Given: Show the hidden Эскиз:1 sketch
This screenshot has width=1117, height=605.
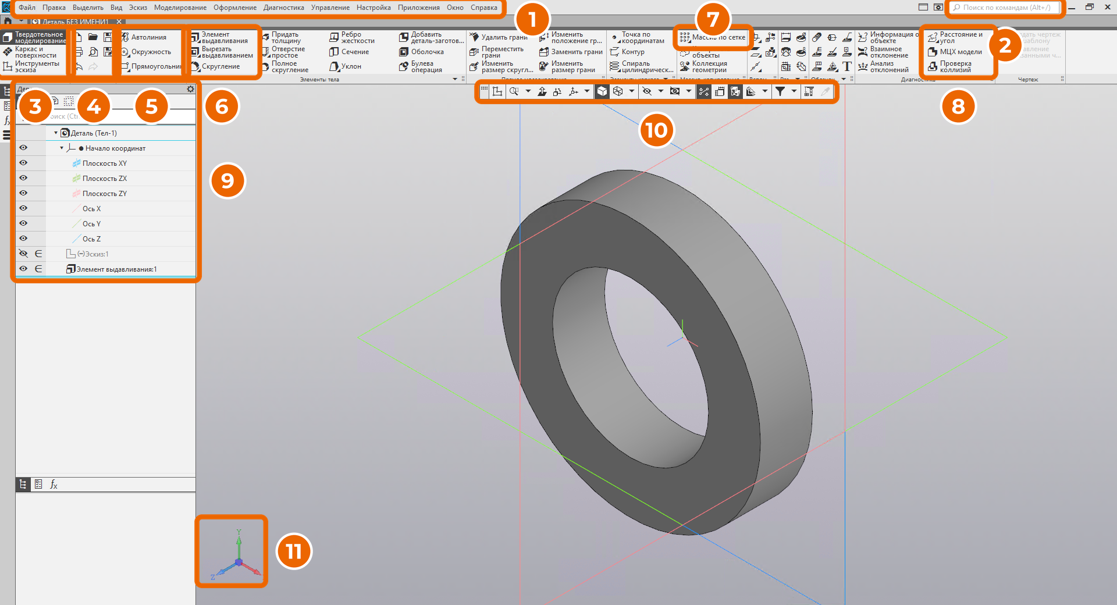Looking at the screenshot, I should click(23, 254).
